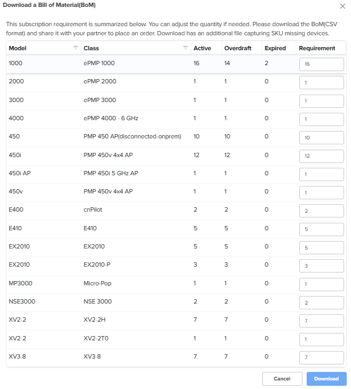
Task: Edit requirement field for ePMP 1000
Action: (x=321, y=64)
